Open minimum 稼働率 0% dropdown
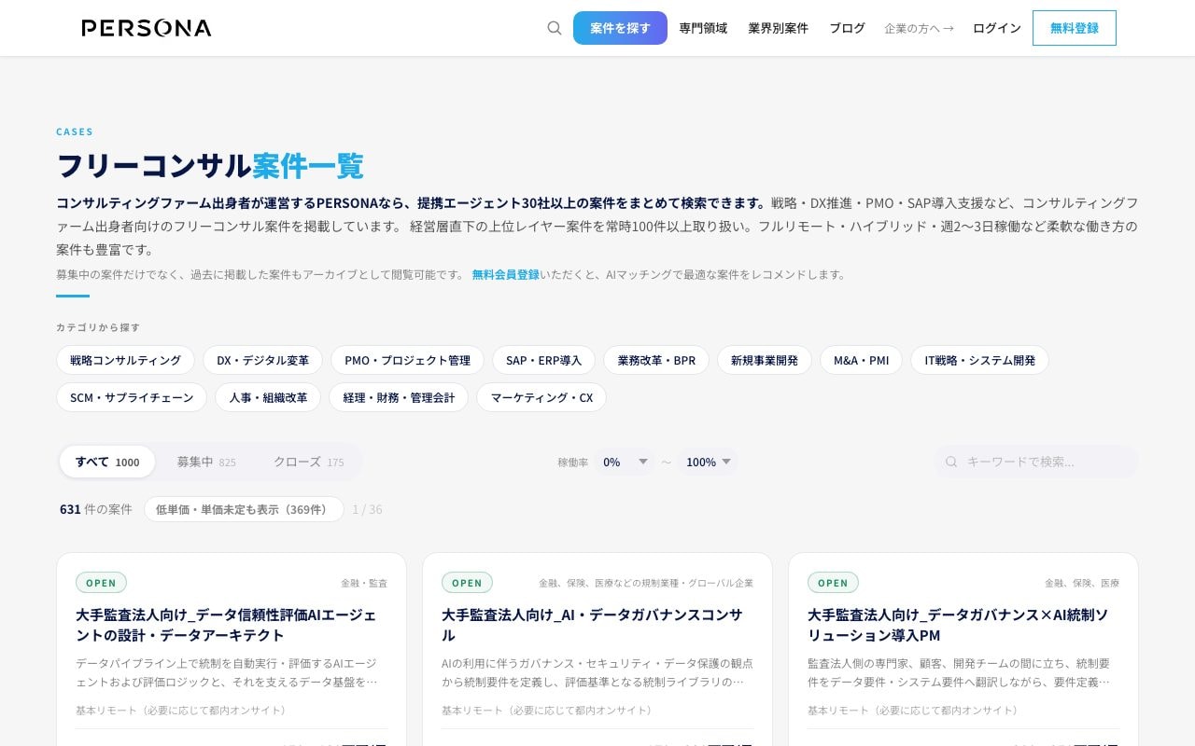The image size is (1195, 746). click(x=625, y=462)
